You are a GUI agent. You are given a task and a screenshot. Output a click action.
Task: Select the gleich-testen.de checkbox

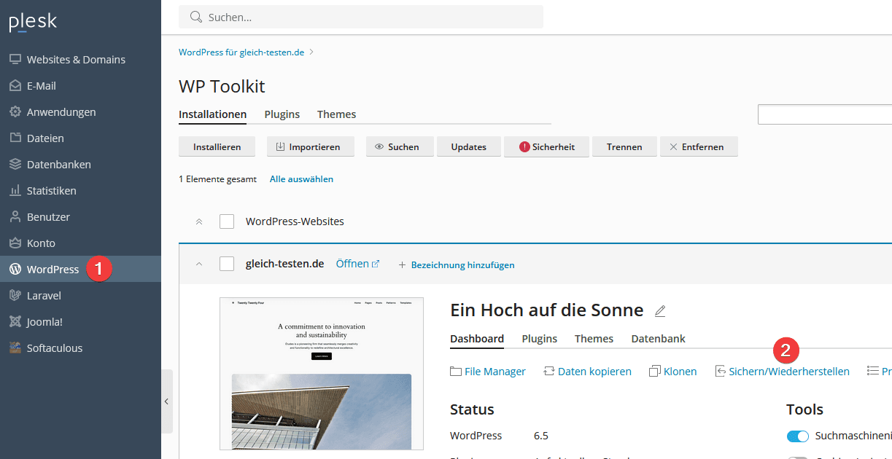pyautogui.click(x=227, y=264)
